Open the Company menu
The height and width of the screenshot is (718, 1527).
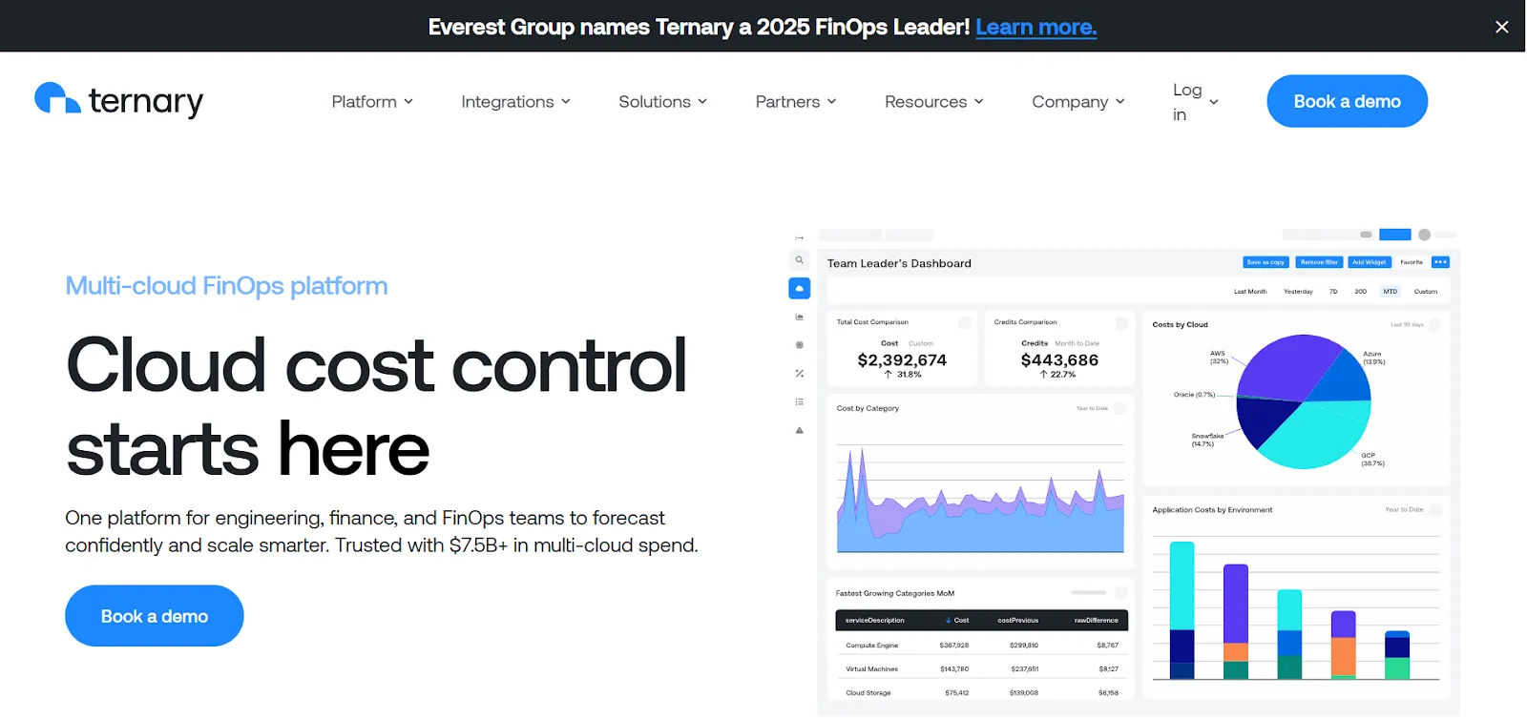(1077, 101)
